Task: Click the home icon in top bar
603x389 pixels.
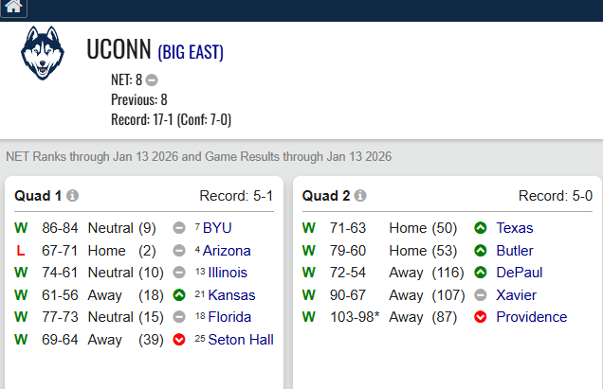Action: pyautogui.click(x=13, y=8)
